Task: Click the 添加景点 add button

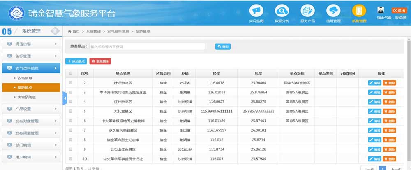Action: tap(76, 61)
